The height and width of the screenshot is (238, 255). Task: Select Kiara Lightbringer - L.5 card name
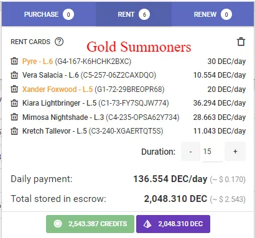[60, 103]
